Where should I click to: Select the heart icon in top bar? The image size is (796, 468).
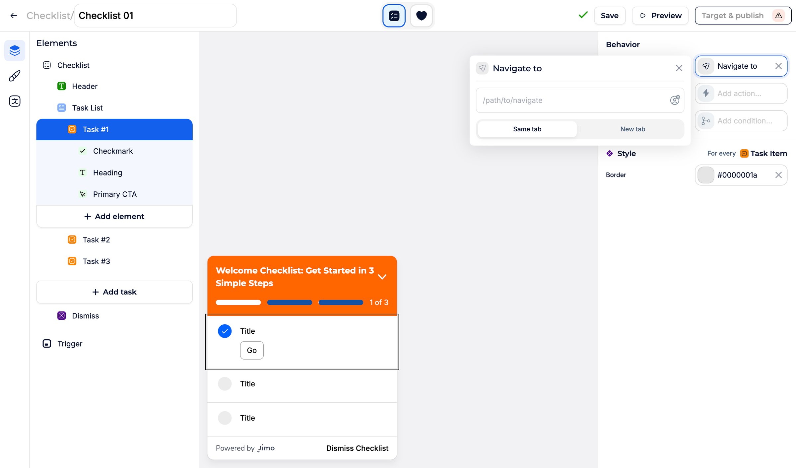(421, 16)
